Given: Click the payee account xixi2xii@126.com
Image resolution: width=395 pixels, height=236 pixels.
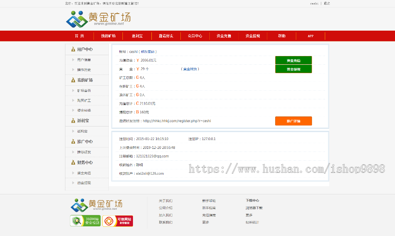Looking at the screenshot, I should pos(150,173).
